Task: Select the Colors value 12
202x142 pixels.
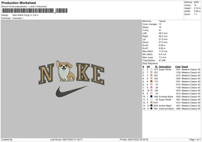Action: click(195, 5)
